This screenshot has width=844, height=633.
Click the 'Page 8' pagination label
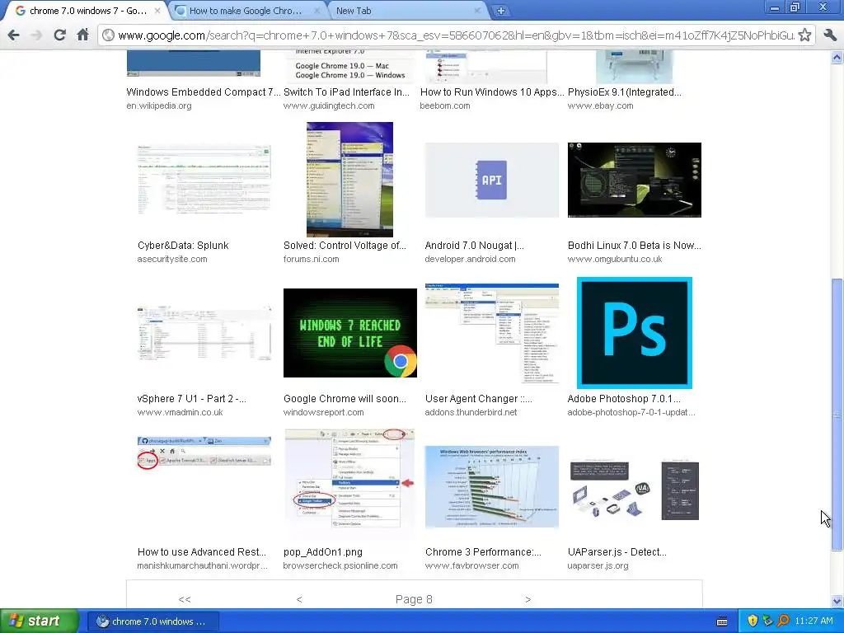[x=414, y=600]
